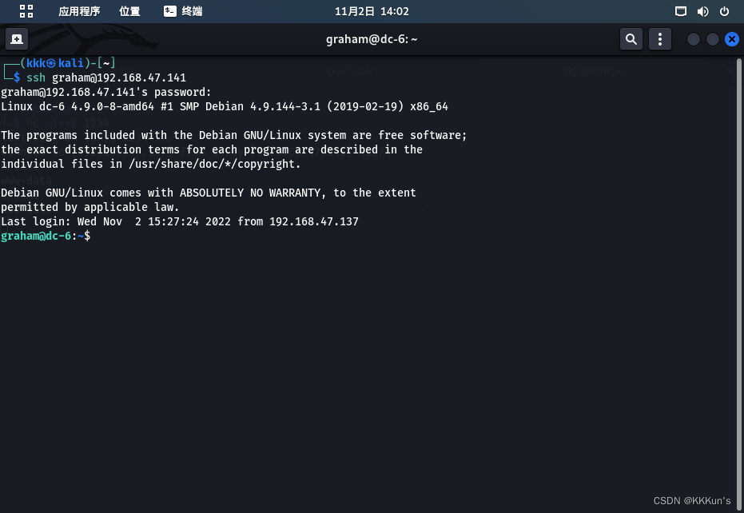Open the clock showing 11月2日 14:02
Viewport: 744px width, 513px height.
pyautogui.click(x=372, y=11)
